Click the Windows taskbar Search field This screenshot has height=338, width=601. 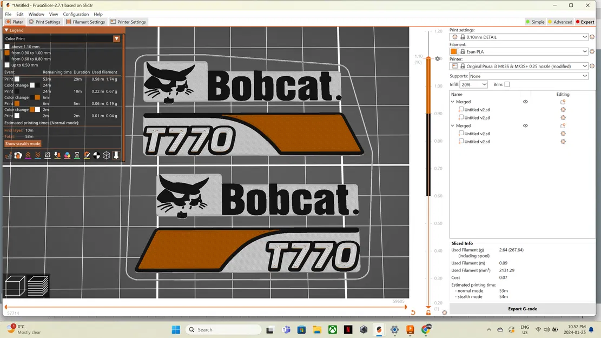coord(223,329)
